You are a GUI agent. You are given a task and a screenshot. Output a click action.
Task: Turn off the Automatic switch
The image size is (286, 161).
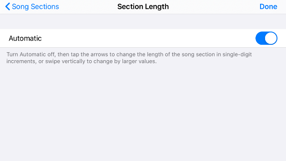coord(266,38)
